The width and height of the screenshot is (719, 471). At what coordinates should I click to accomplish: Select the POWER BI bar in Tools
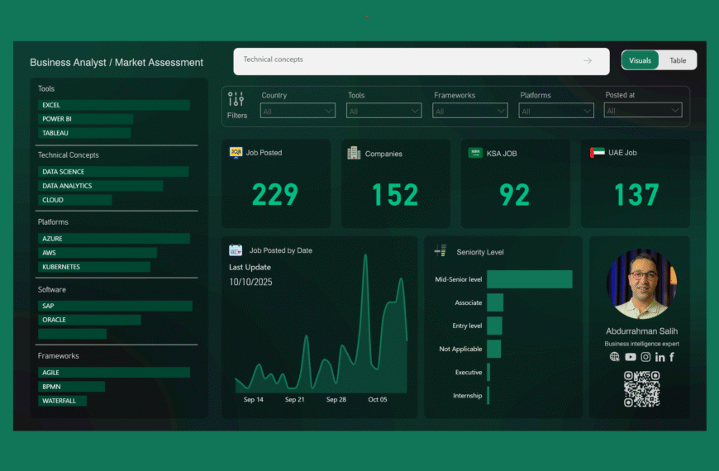pos(85,119)
